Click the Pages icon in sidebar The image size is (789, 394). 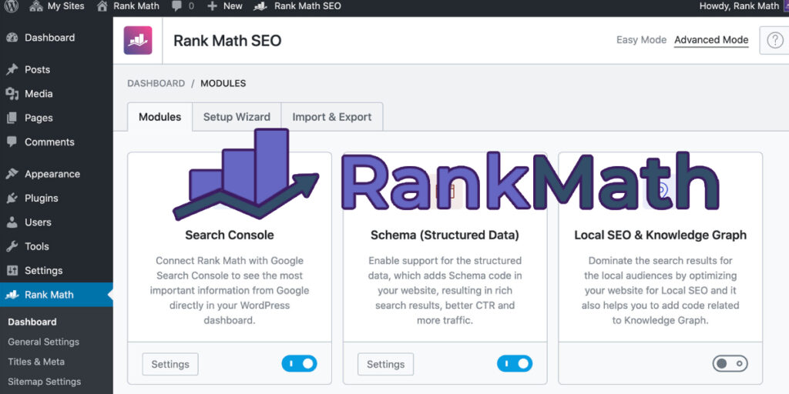click(12, 118)
